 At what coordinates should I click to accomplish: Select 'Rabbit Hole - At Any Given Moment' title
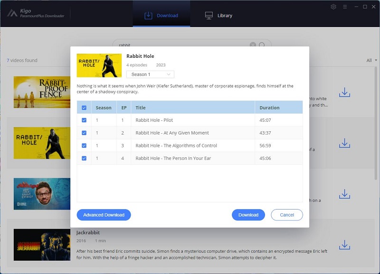[x=172, y=133]
